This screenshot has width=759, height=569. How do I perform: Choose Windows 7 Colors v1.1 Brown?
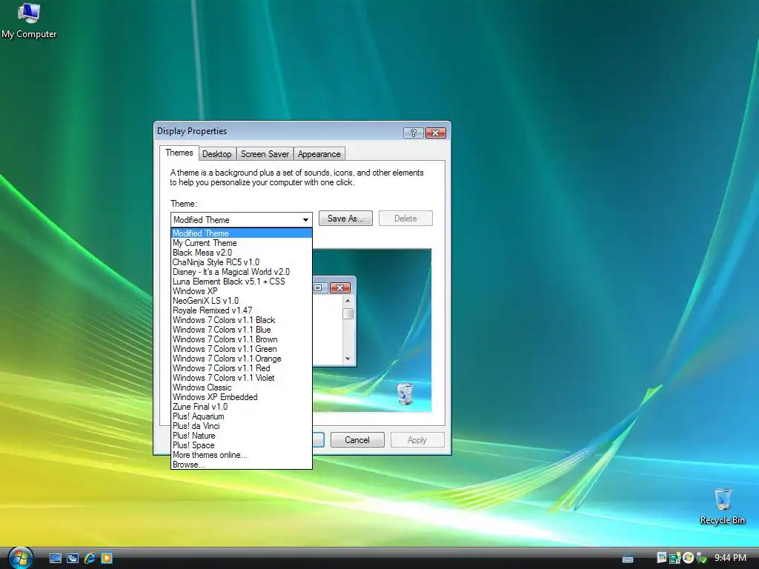click(x=242, y=339)
